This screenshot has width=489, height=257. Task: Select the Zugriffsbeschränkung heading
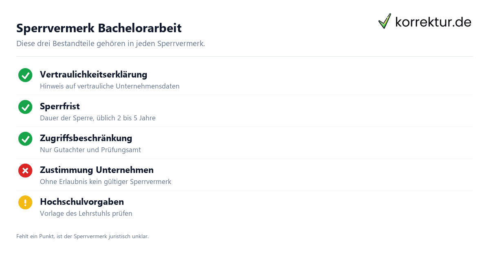coord(86,138)
